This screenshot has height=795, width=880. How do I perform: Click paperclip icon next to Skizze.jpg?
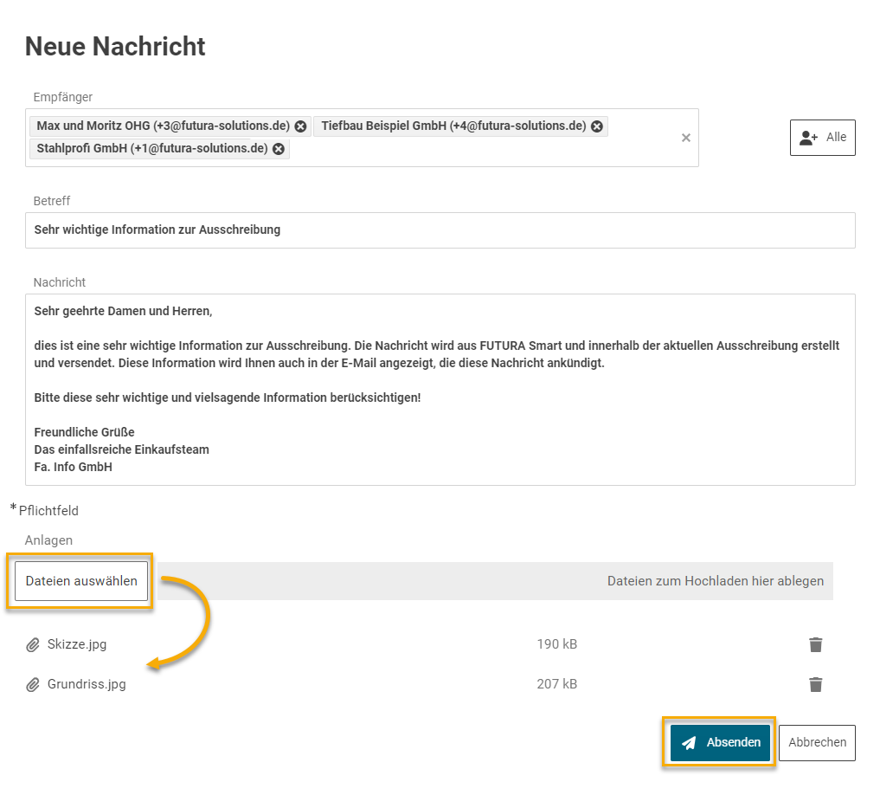[33, 645]
